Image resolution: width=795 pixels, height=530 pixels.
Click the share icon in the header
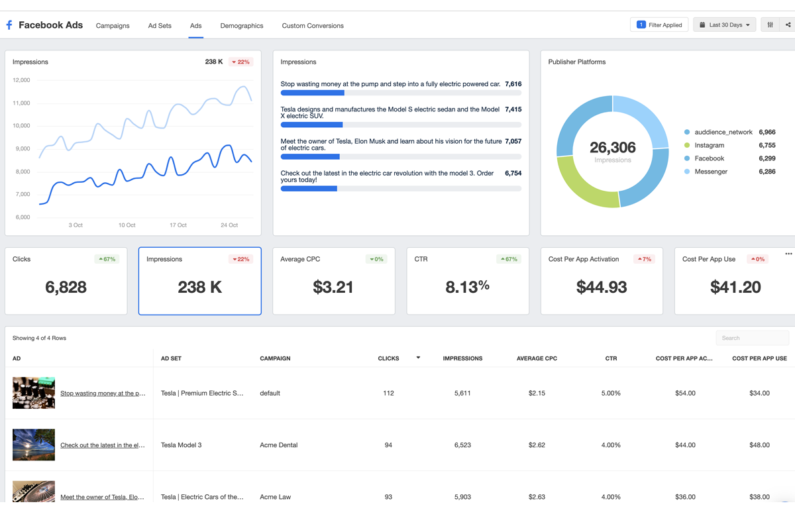point(788,25)
